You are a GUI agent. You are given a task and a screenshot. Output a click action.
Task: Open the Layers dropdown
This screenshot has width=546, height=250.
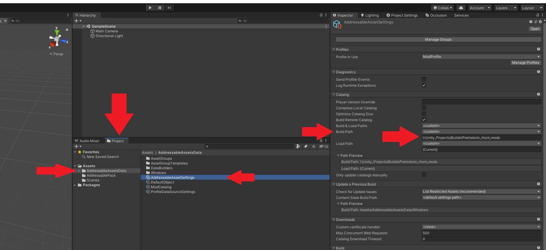click(506, 8)
